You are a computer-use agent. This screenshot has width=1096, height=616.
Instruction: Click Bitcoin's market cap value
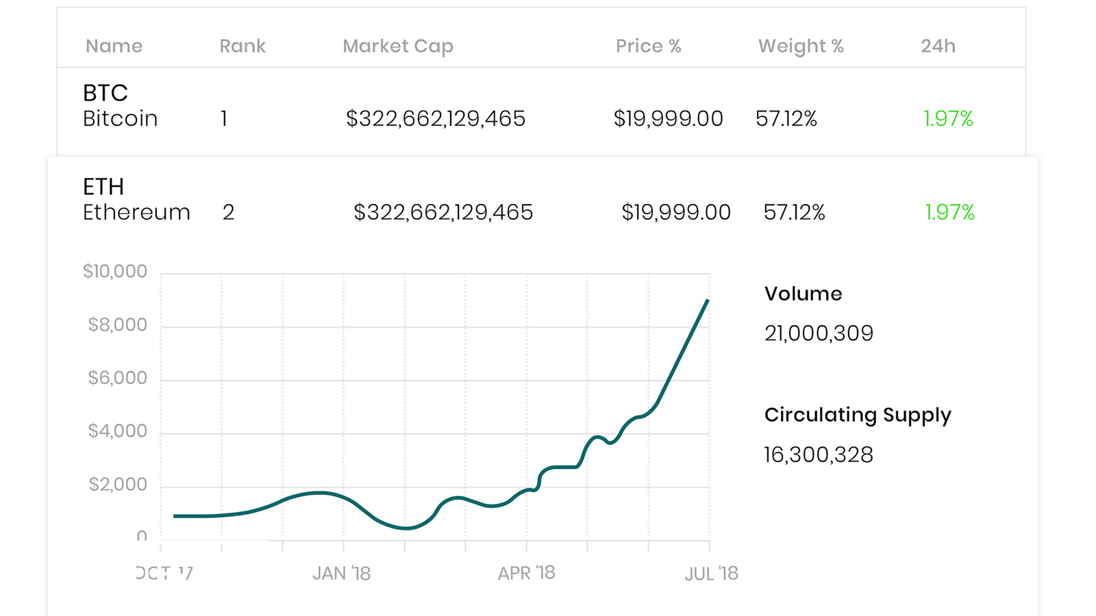436,118
